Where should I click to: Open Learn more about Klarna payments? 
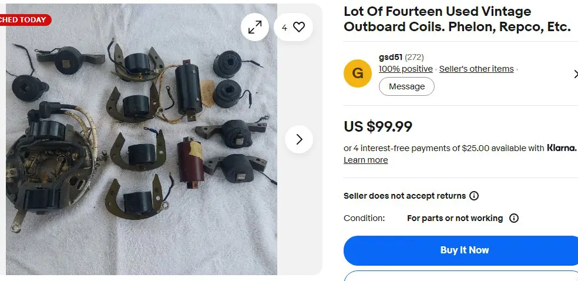(366, 160)
